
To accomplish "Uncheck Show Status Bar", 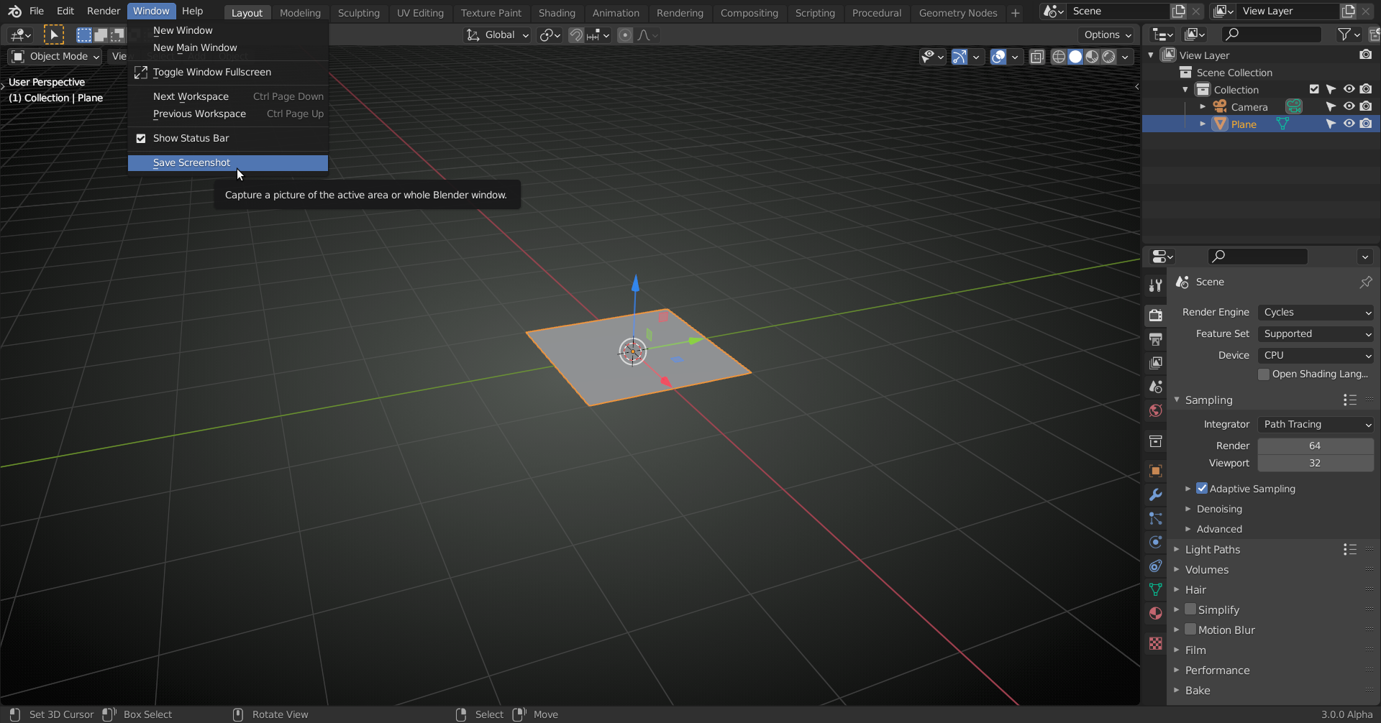I will [141, 138].
